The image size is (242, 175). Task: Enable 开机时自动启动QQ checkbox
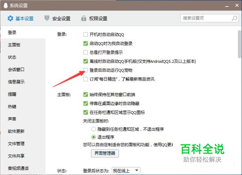coord(85,35)
